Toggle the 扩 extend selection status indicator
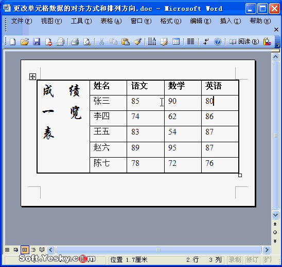This screenshot has width=282, height=267. point(267,260)
